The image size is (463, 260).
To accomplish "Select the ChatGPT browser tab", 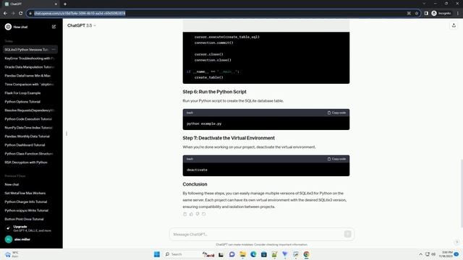I will pyautogui.click(x=31, y=4).
